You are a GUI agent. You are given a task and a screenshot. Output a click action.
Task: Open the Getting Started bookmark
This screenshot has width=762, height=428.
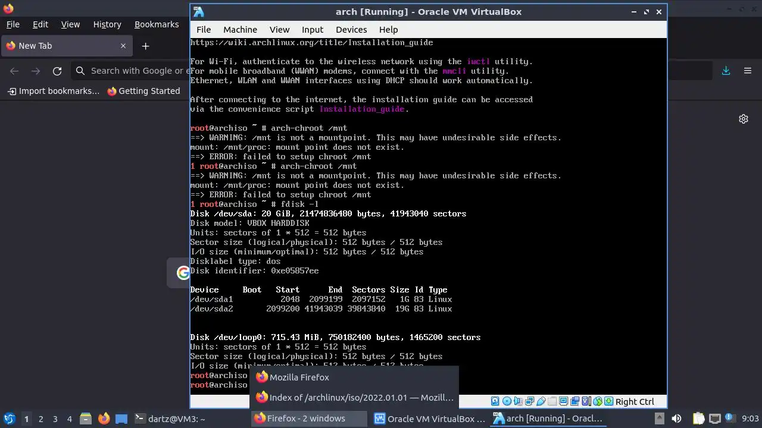[143, 91]
